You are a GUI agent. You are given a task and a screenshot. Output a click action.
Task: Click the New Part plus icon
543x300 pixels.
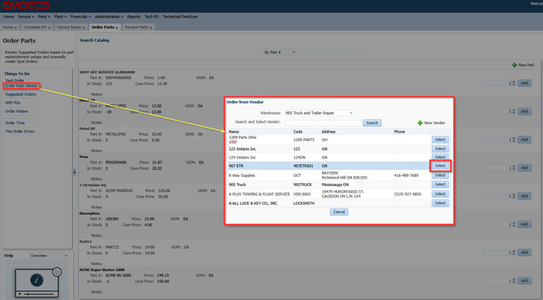click(x=515, y=65)
